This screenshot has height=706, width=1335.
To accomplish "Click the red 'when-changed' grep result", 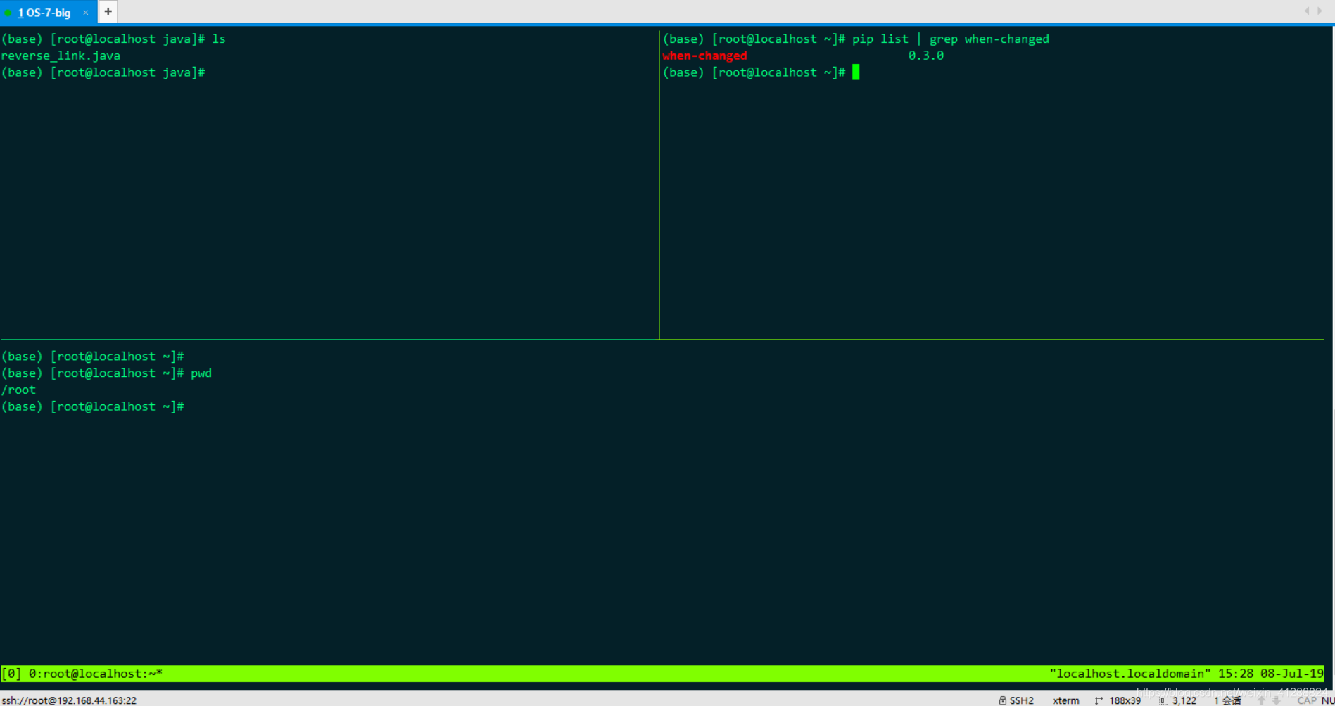I will point(704,56).
